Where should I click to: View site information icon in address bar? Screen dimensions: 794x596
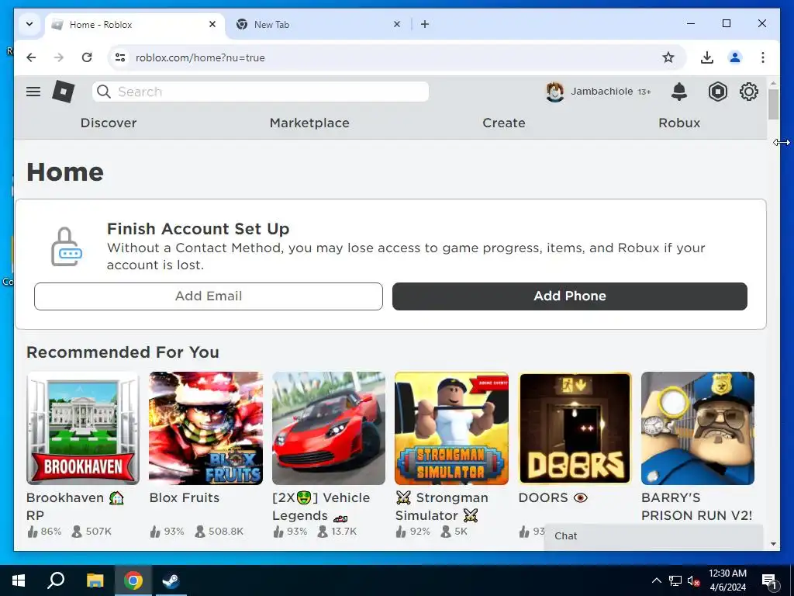pyautogui.click(x=120, y=57)
